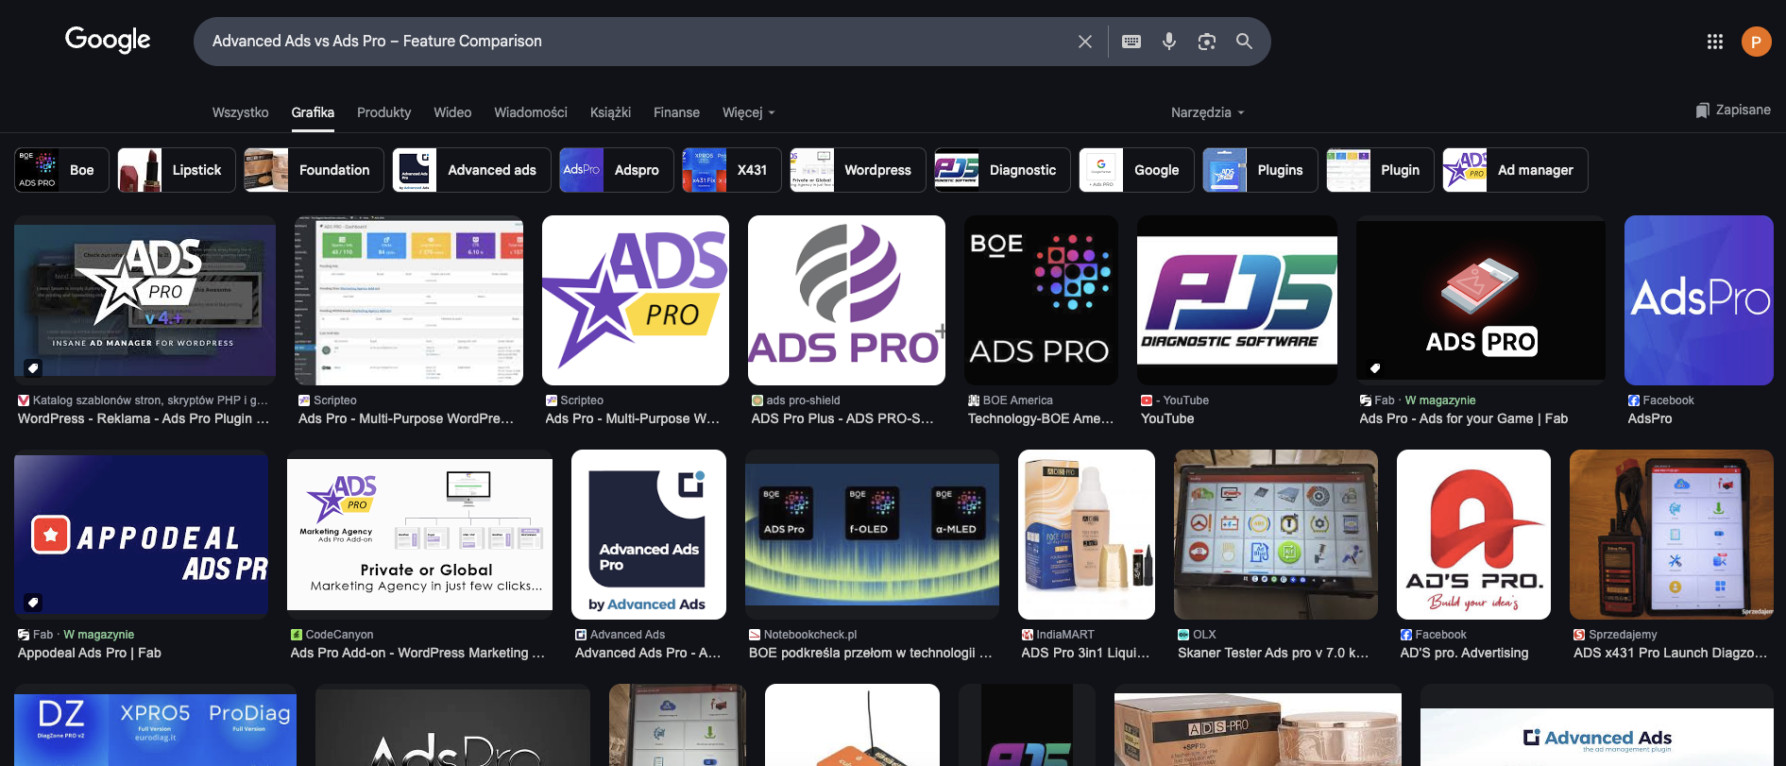Filter by the Diagnostic chip
This screenshot has width=1786, height=766.
click(x=1002, y=170)
